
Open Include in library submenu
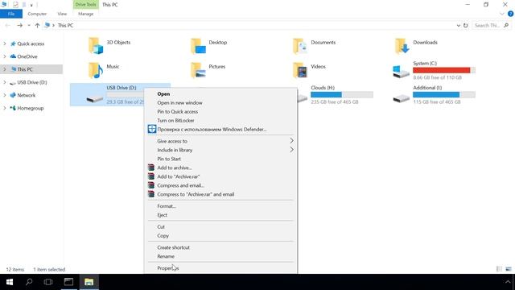[x=220, y=150]
